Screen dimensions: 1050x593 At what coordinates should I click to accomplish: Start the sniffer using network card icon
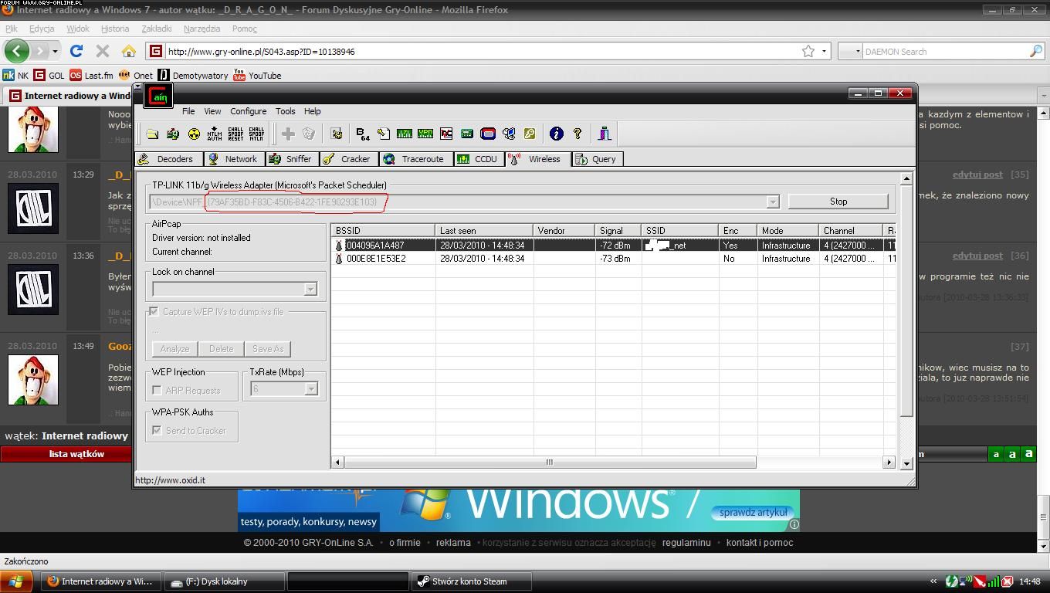point(173,134)
